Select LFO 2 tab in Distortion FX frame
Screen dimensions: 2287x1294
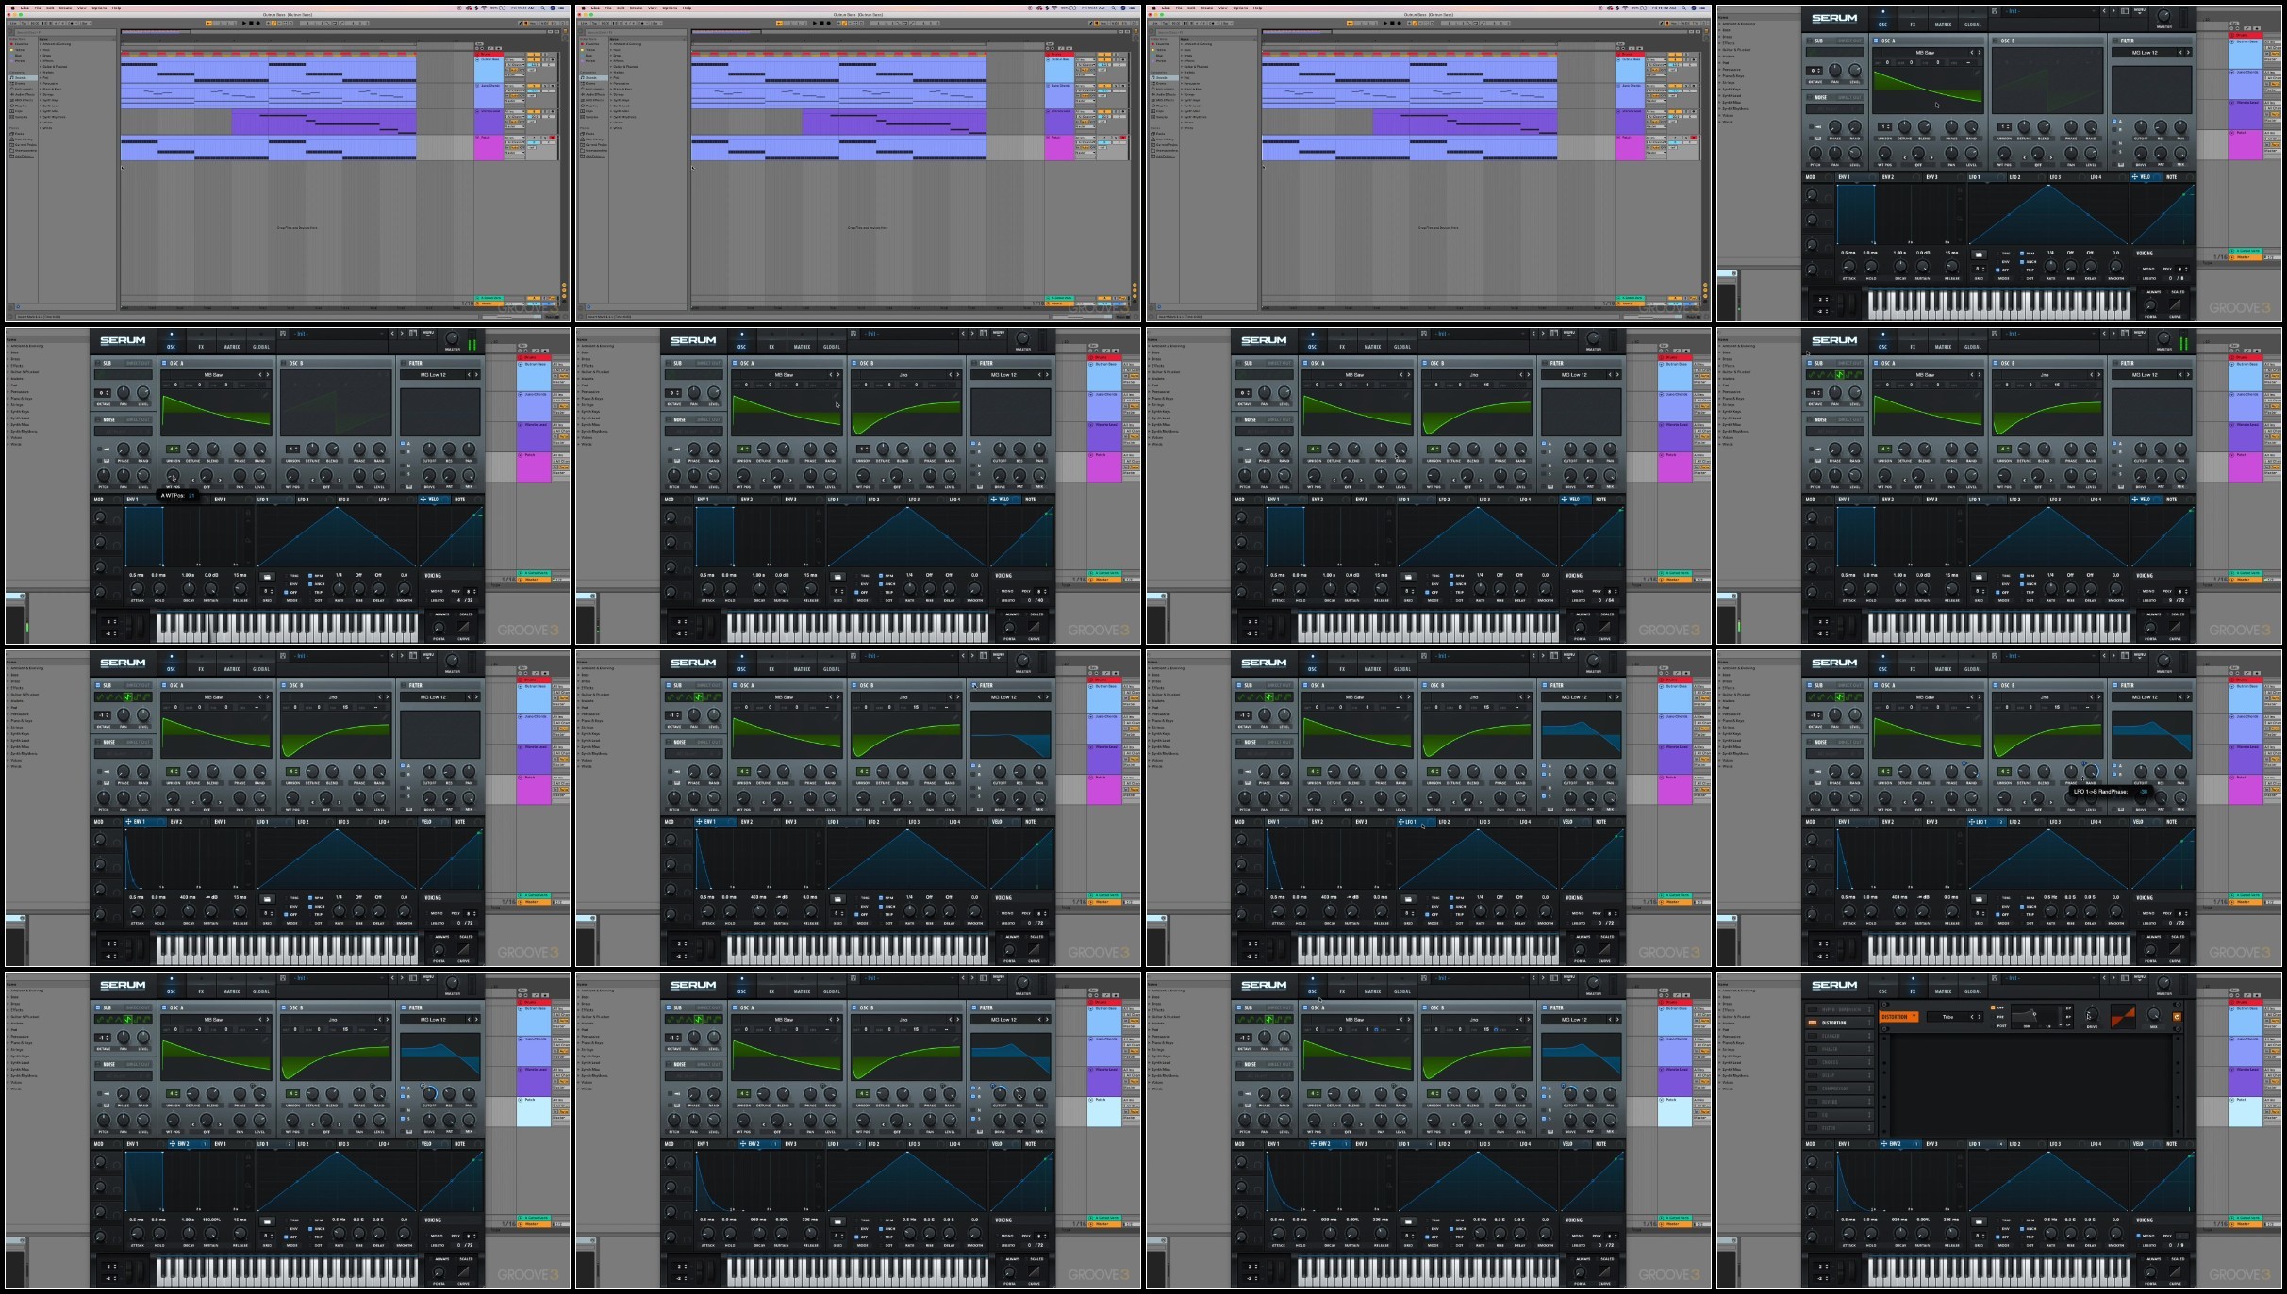[x=2028, y=1144]
